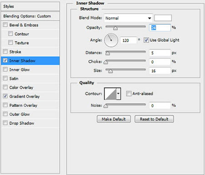Viewport: 205px width, 175px height.
Task: Click the Noise percentage field
Action: (160, 105)
